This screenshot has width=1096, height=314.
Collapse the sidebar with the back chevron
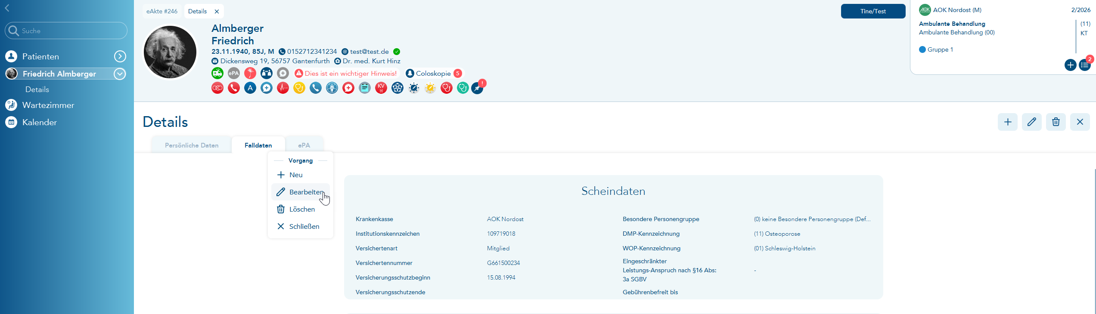(7, 8)
